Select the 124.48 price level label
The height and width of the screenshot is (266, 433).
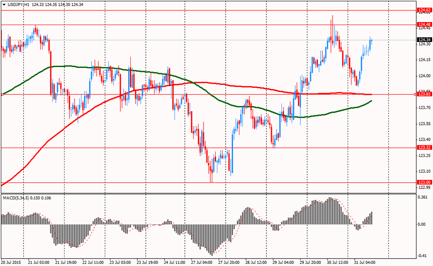coord(424,25)
